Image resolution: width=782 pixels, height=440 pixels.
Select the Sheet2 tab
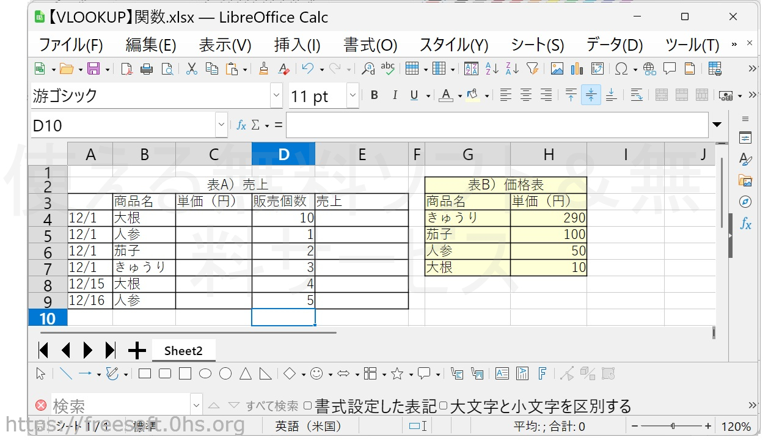(x=183, y=351)
